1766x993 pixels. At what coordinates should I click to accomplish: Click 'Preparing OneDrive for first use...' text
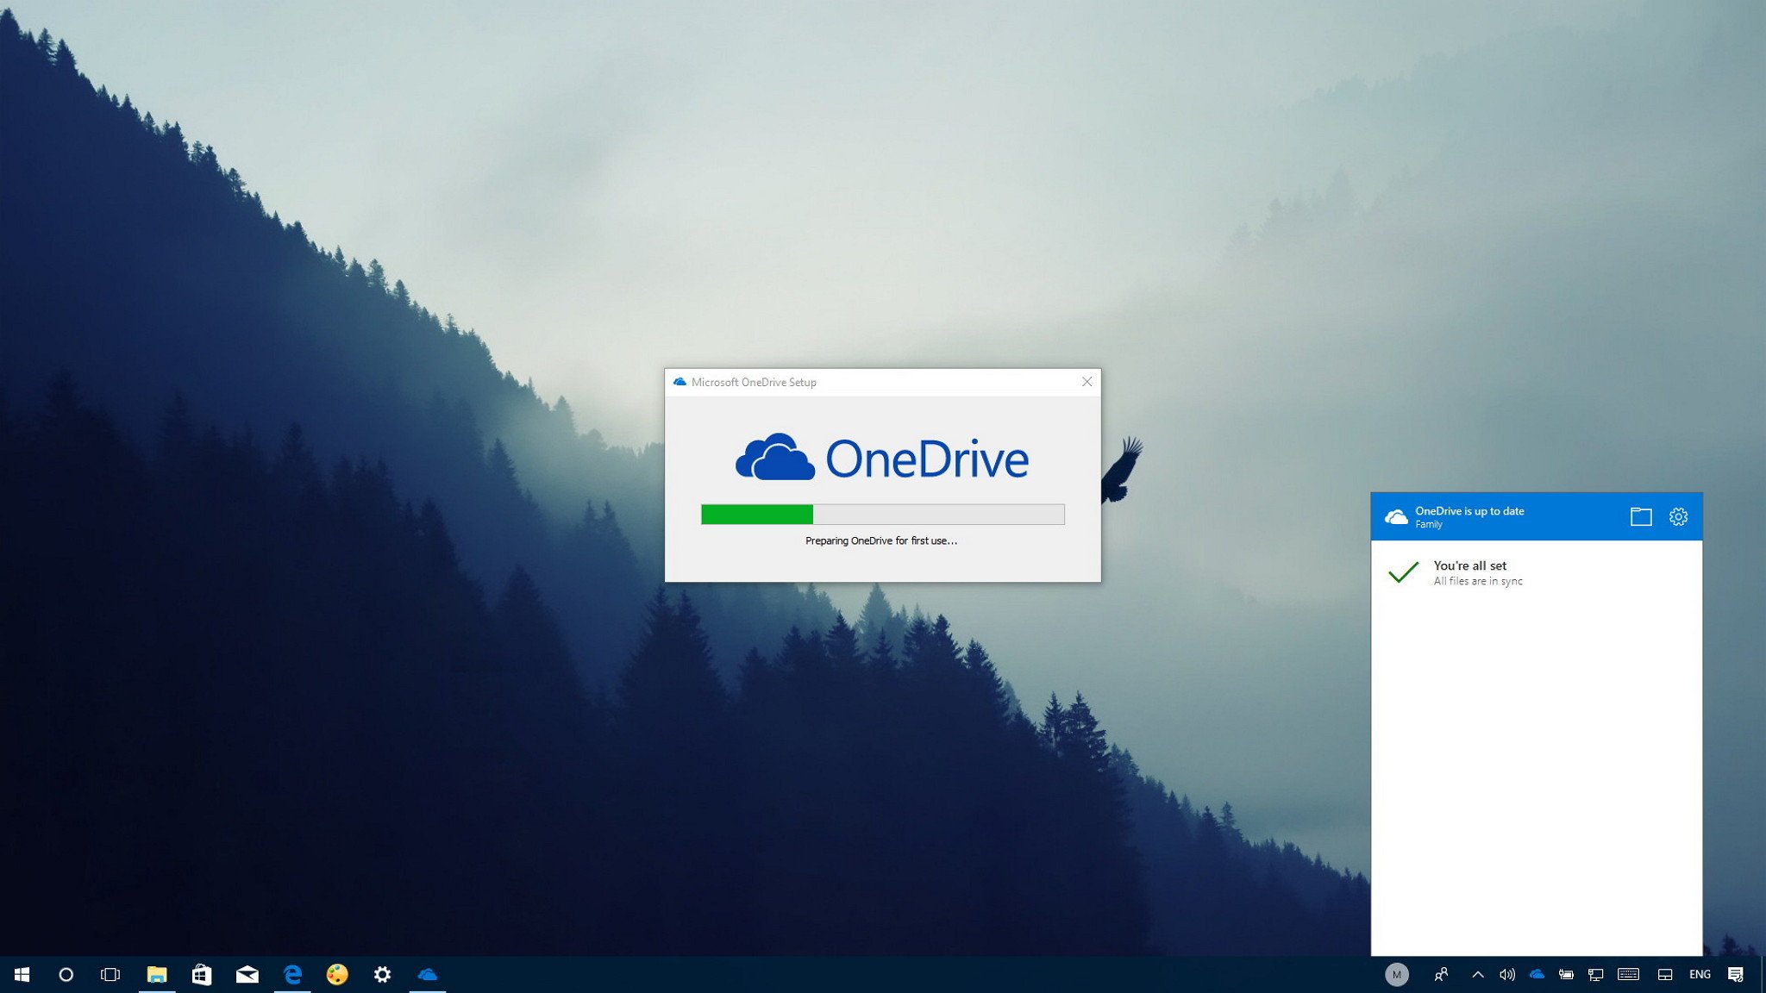click(x=881, y=540)
